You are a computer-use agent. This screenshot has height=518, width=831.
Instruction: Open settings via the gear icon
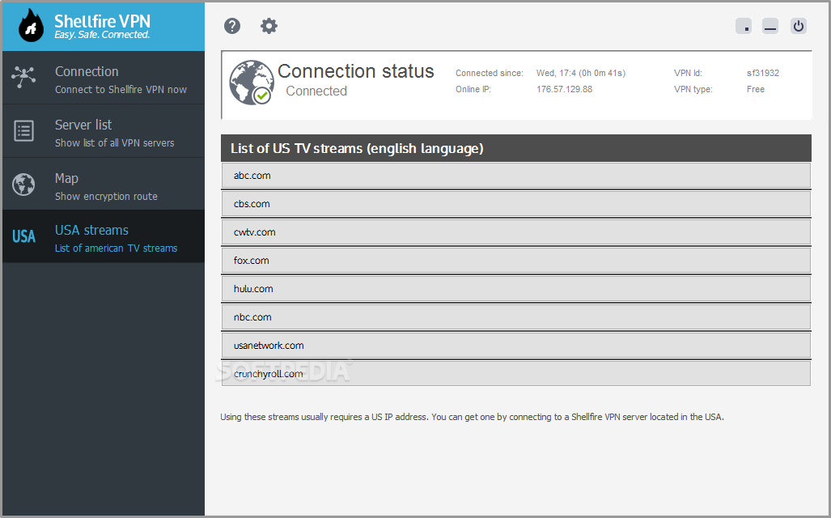(269, 26)
